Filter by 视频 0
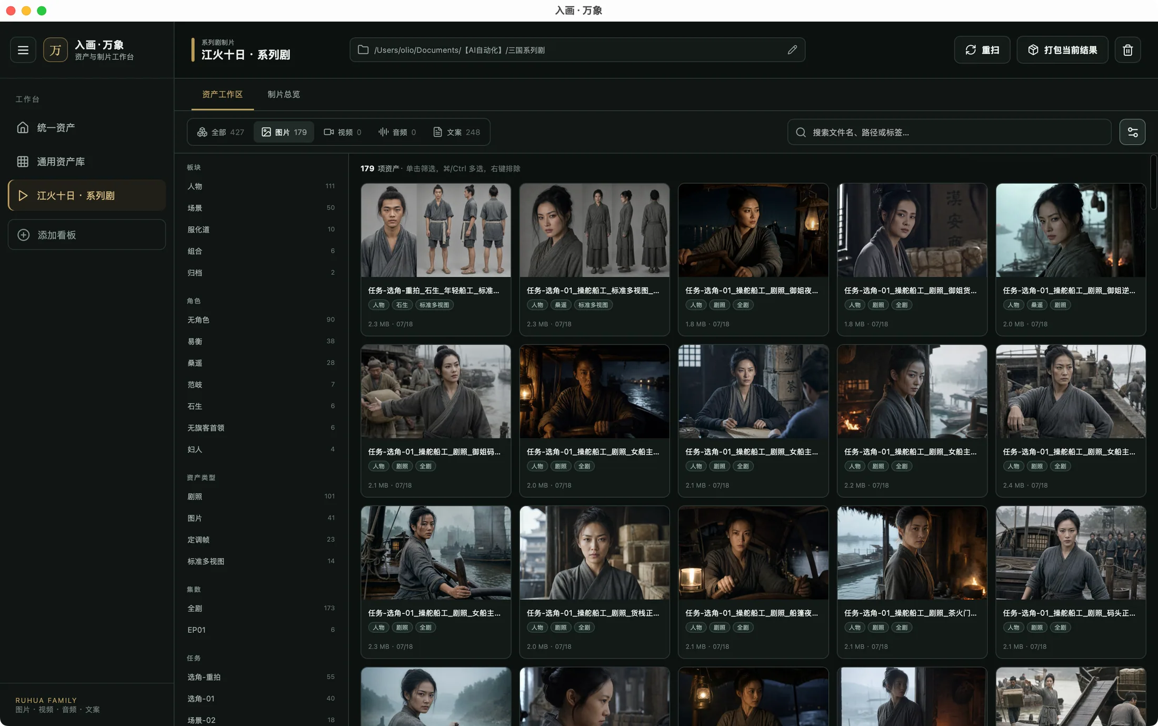 343,132
